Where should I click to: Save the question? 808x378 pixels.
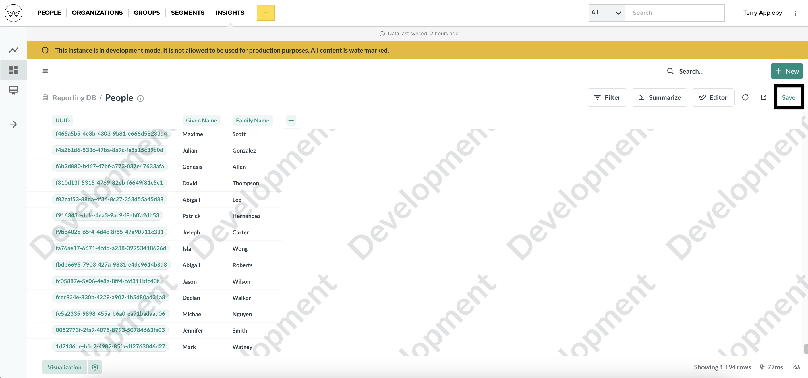(789, 97)
